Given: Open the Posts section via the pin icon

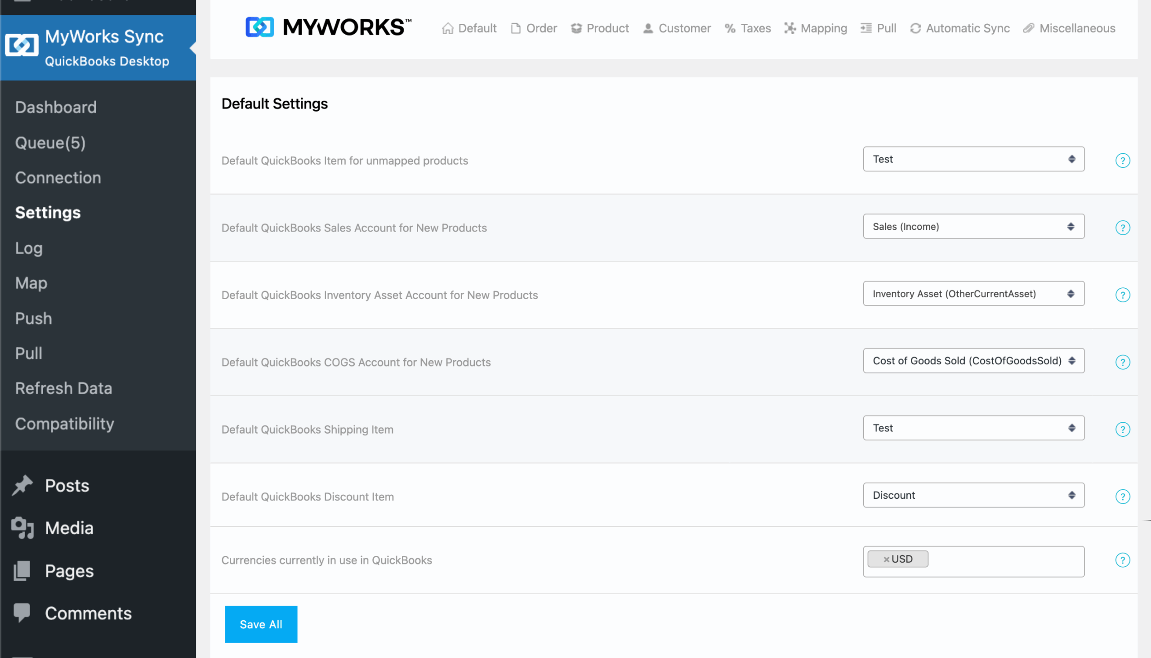Looking at the screenshot, I should 22,485.
